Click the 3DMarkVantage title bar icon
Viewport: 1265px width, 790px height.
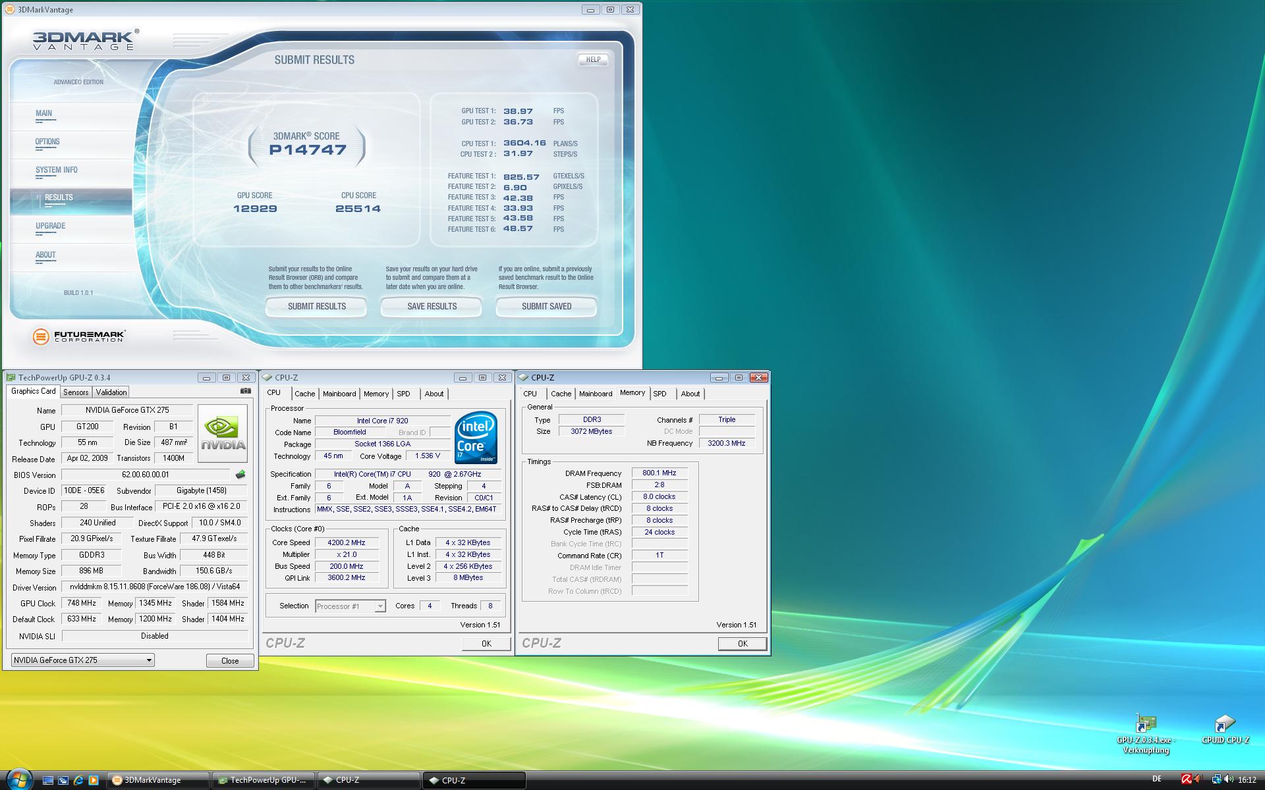[9, 10]
